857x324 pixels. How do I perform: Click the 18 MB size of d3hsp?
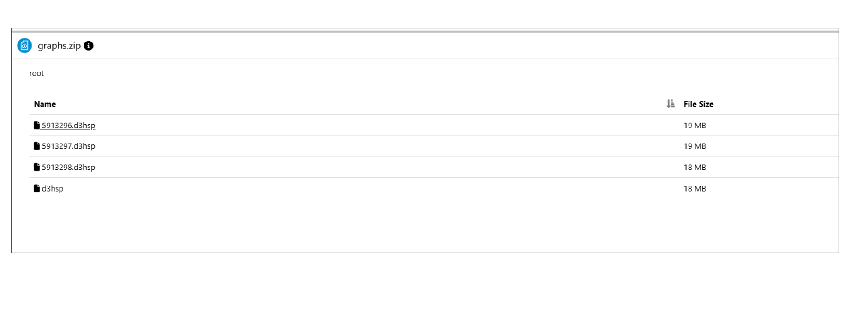[x=695, y=189]
